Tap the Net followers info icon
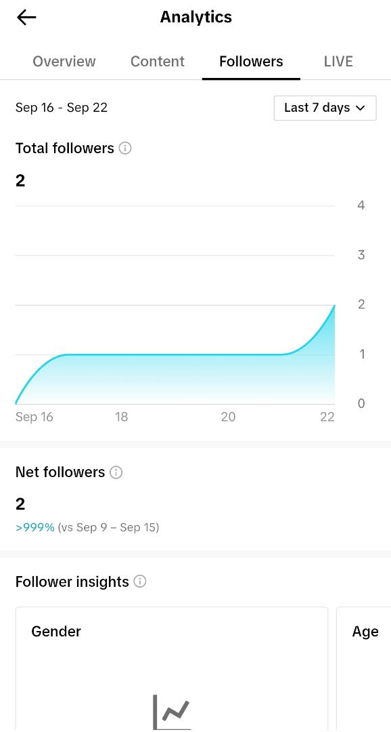The width and height of the screenshot is (391, 732). [116, 472]
